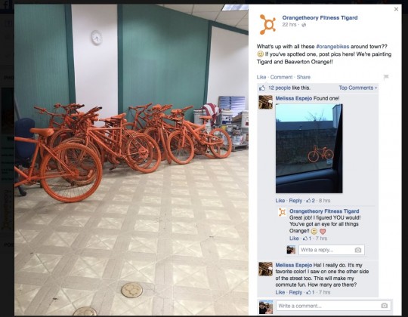Close the photo viewer with the X
Viewport: 408px width, 317px height.
click(x=396, y=9)
